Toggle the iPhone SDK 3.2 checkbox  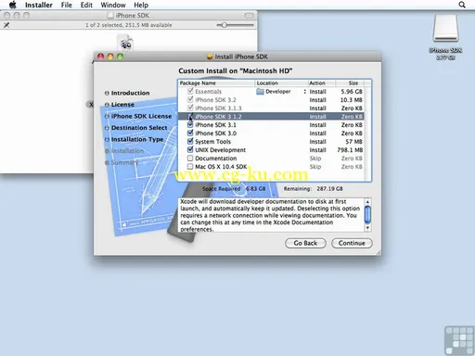point(190,99)
